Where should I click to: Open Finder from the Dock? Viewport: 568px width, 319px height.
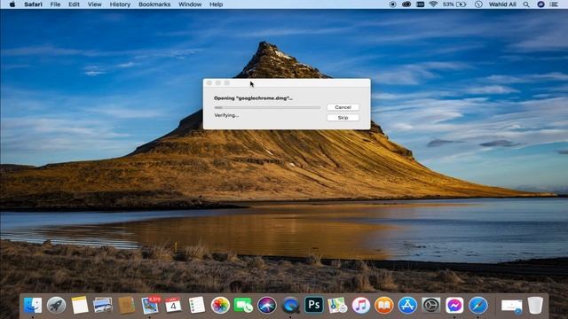(x=33, y=305)
